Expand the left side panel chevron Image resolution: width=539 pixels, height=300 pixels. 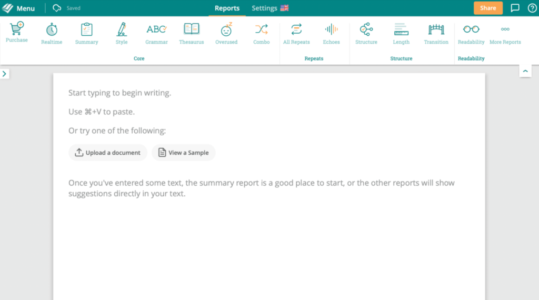(x=4, y=74)
